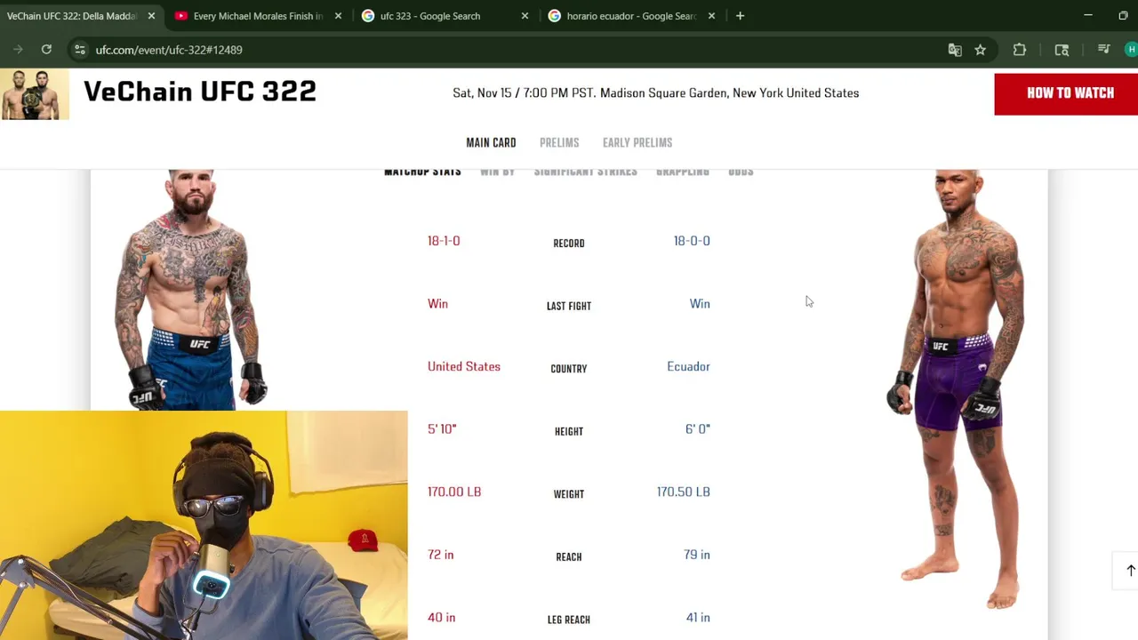1138x640 pixels.
Task: Click the How To Watch button
Action: click(1066, 94)
